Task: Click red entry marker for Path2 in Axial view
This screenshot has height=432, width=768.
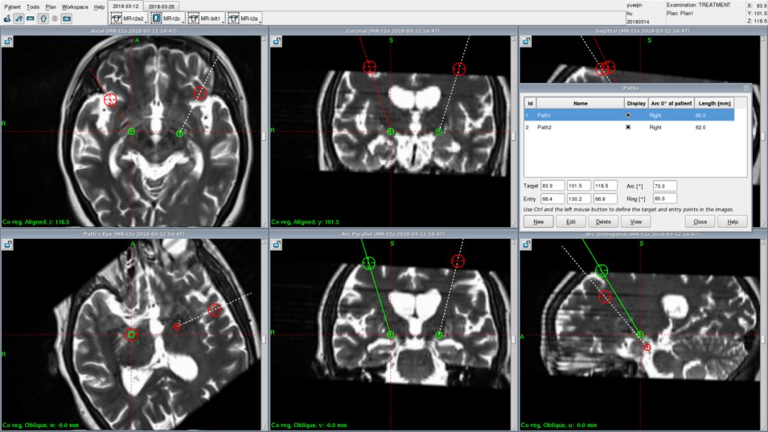Action: [x=200, y=93]
